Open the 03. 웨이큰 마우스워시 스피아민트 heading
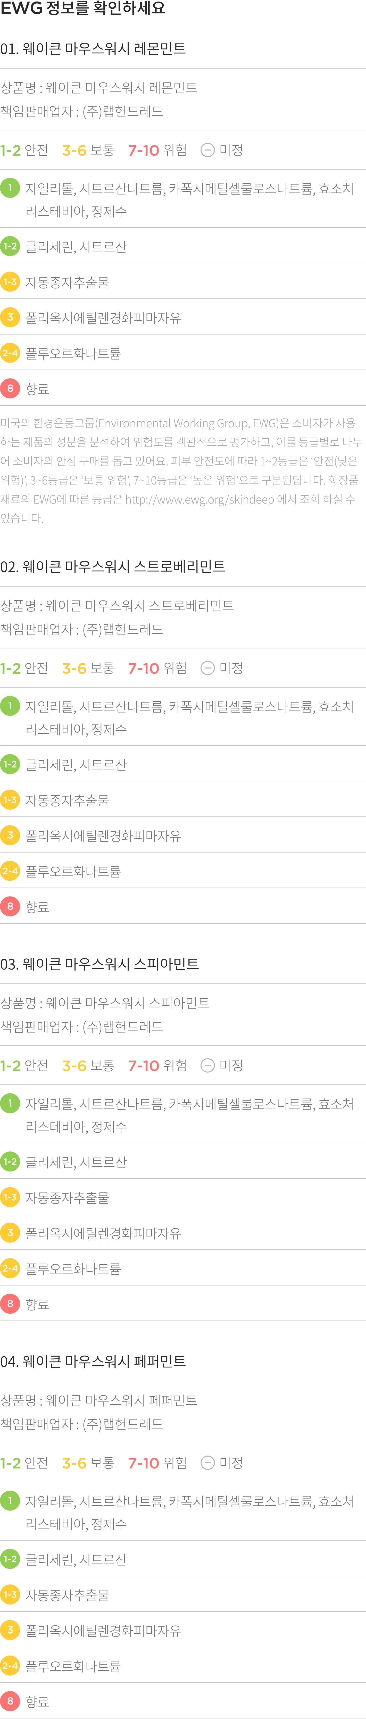The width and height of the screenshot is (366, 1721). pyautogui.click(x=99, y=964)
